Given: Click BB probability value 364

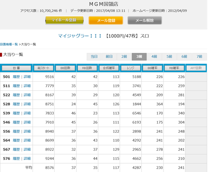Looking at the screenshot, I should (159, 104).
